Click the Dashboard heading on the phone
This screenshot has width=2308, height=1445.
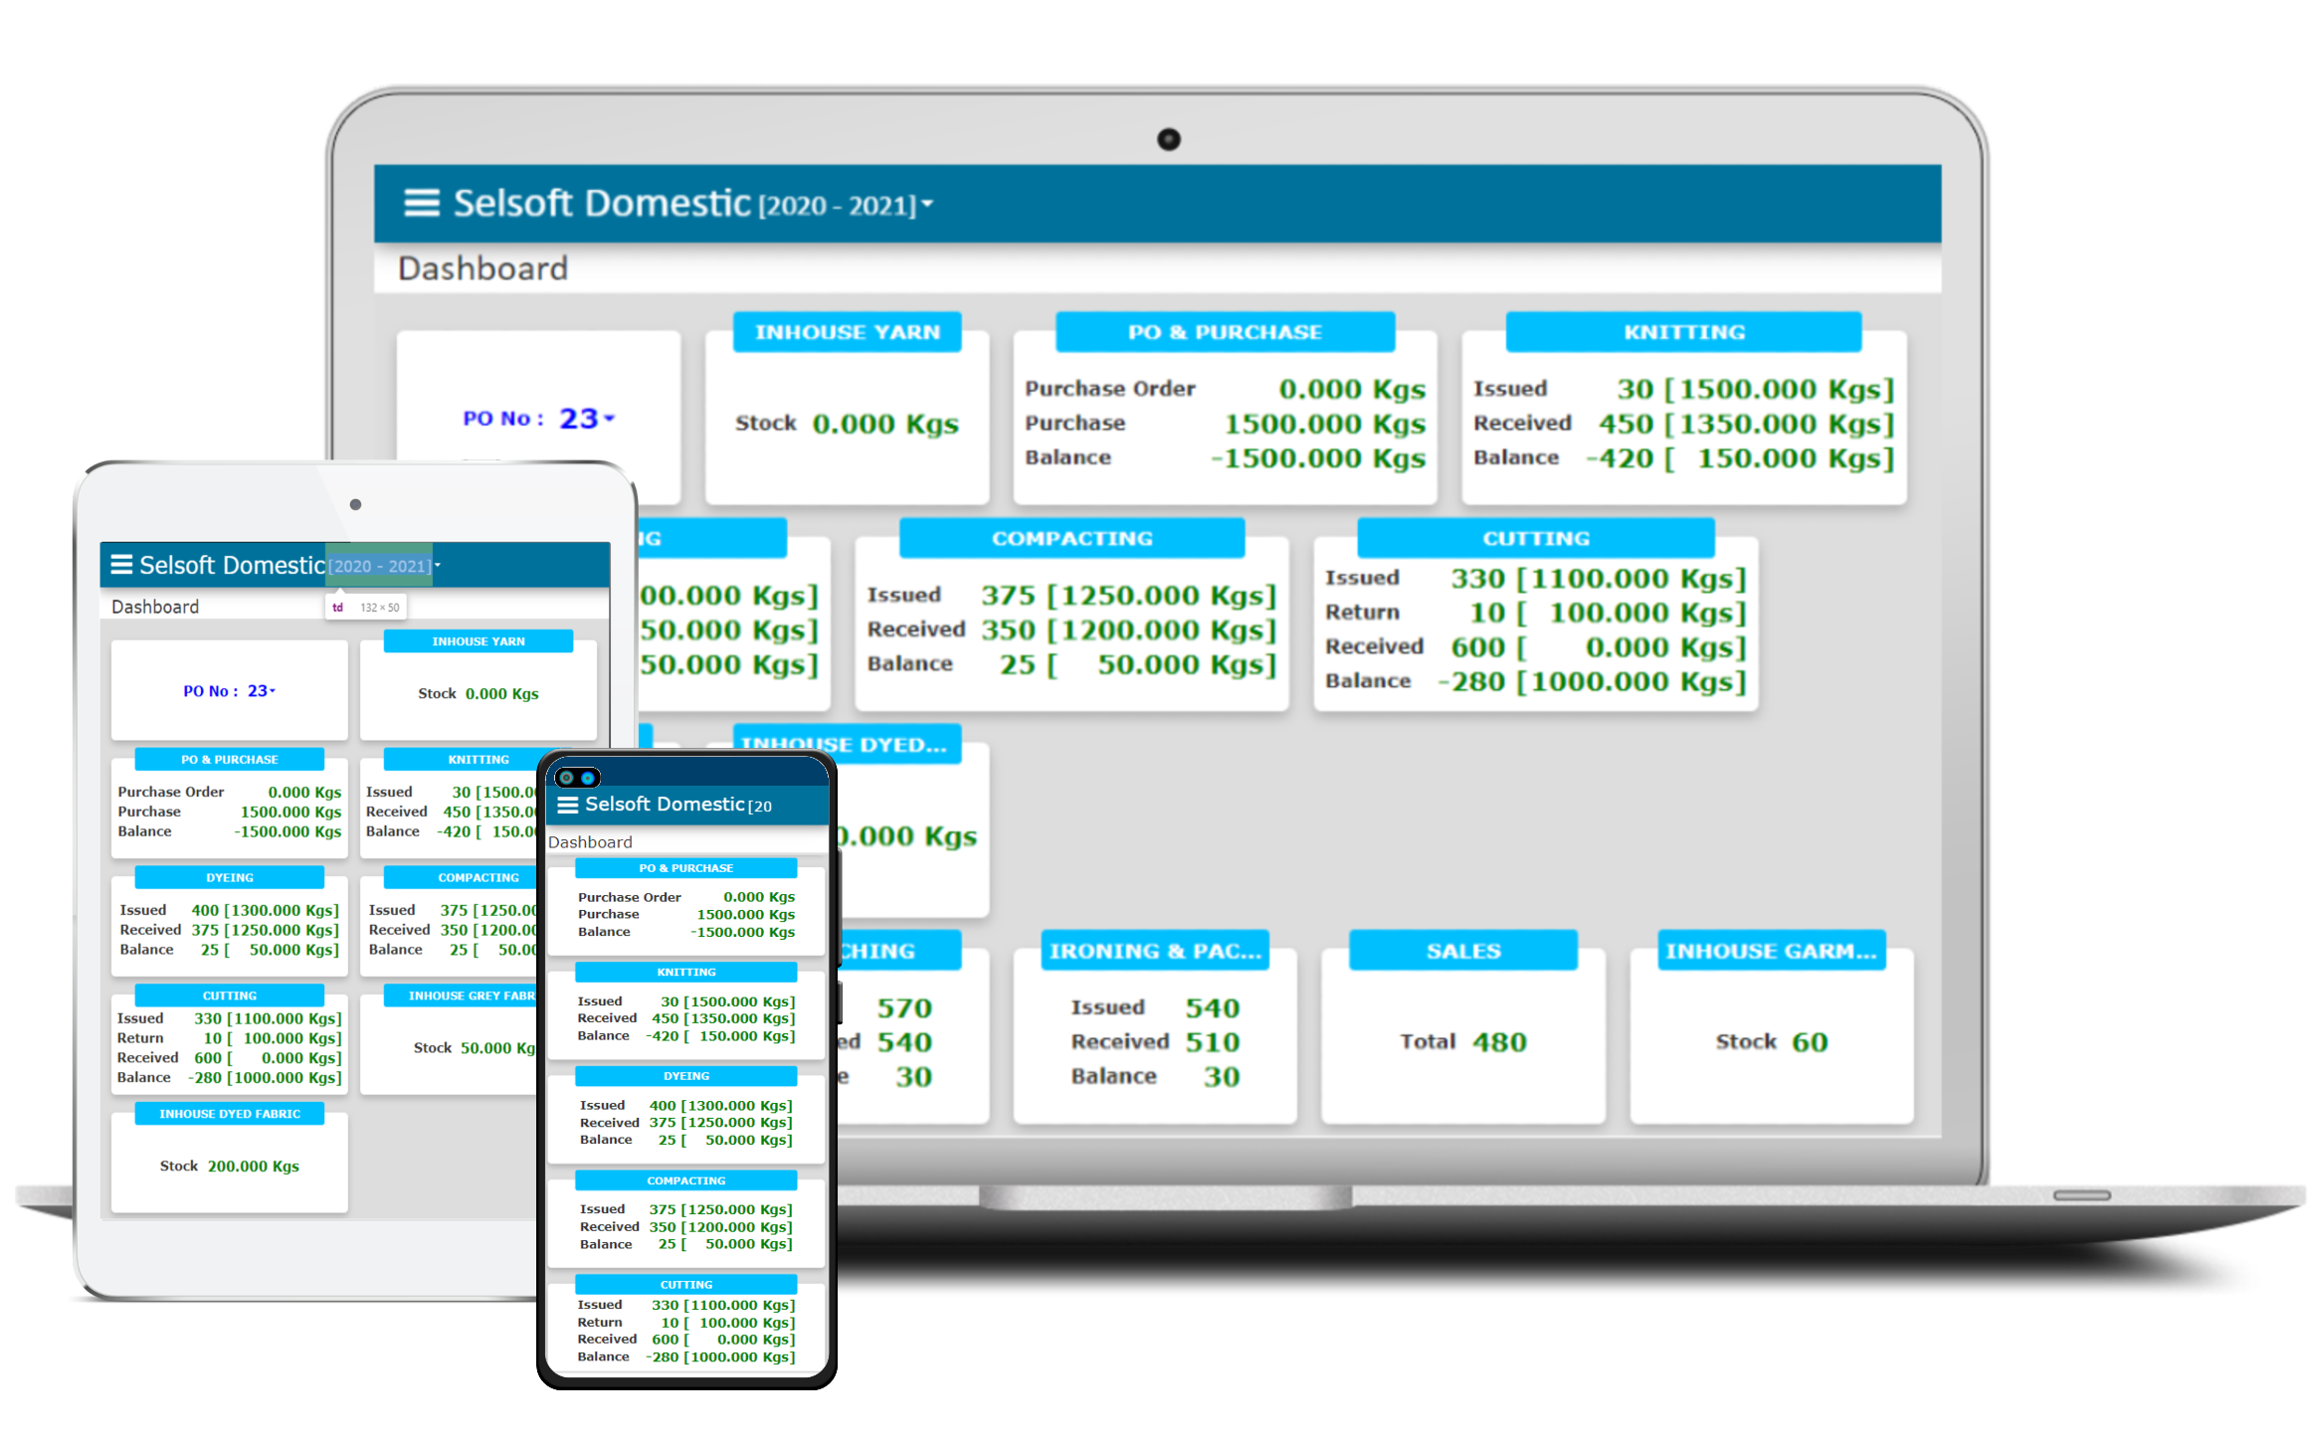coord(590,842)
